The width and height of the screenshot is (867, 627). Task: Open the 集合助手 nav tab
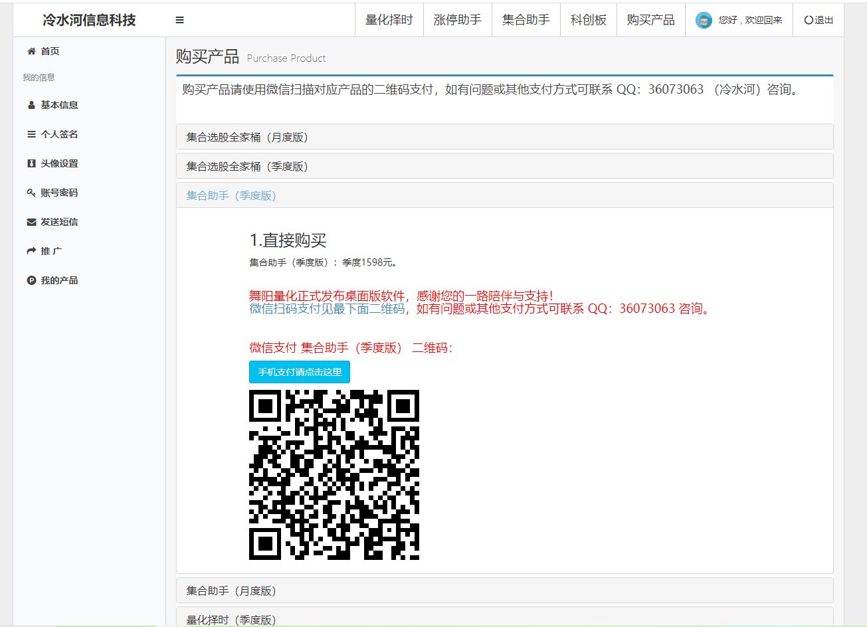[526, 20]
